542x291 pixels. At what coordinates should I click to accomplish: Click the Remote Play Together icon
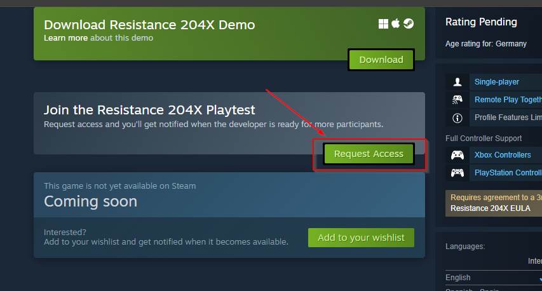point(457,100)
